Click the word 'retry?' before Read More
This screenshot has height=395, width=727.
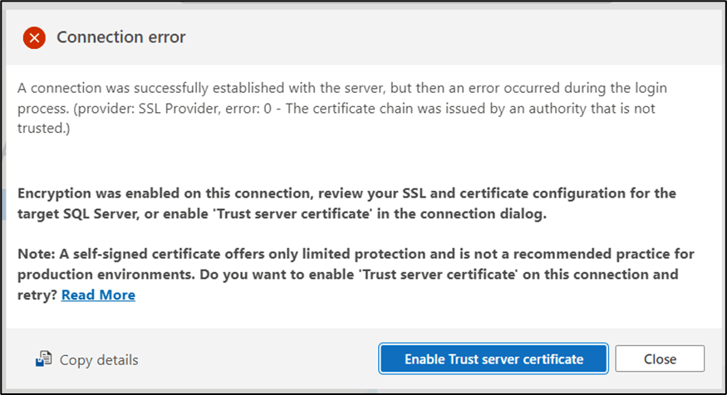(x=37, y=295)
